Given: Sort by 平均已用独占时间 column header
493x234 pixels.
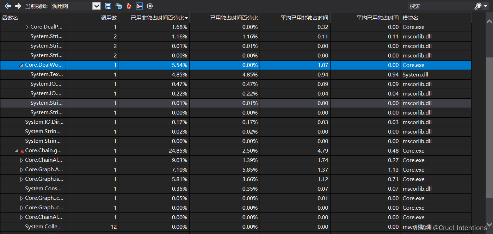Looking at the screenshot, I should click(365, 18).
